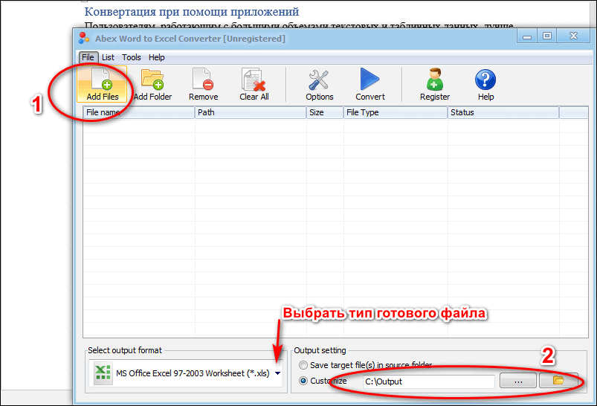The width and height of the screenshot is (597, 406).
Task: Remove the selected file from the list
Action: [203, 84]
